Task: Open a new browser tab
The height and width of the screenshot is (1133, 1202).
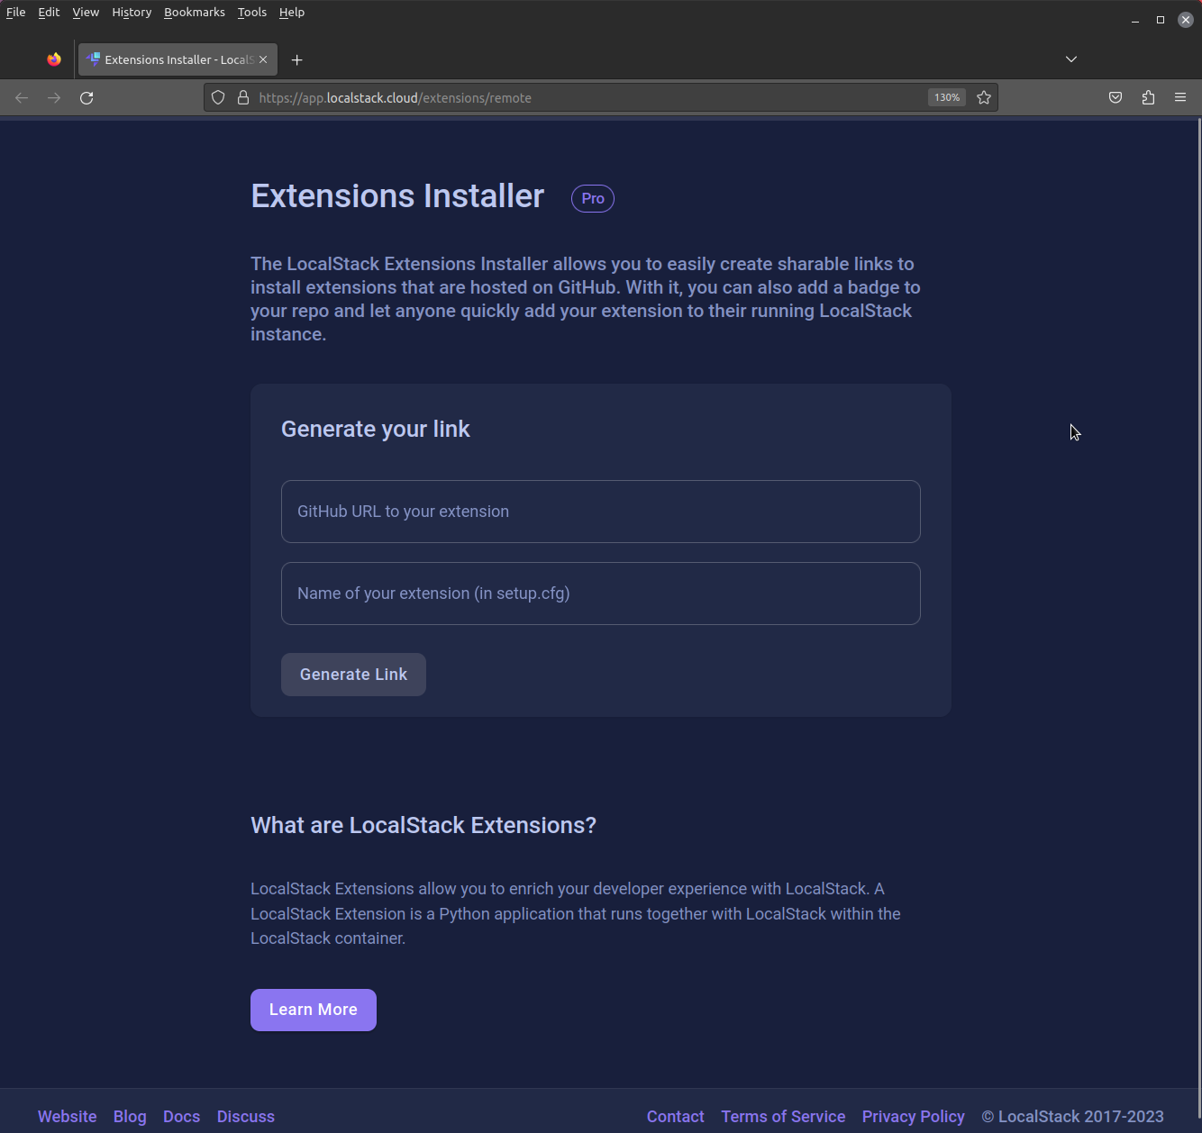Action: (297, 59)
